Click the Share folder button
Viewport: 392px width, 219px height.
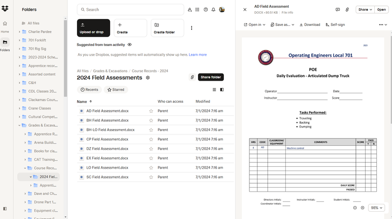coord(211,77)
